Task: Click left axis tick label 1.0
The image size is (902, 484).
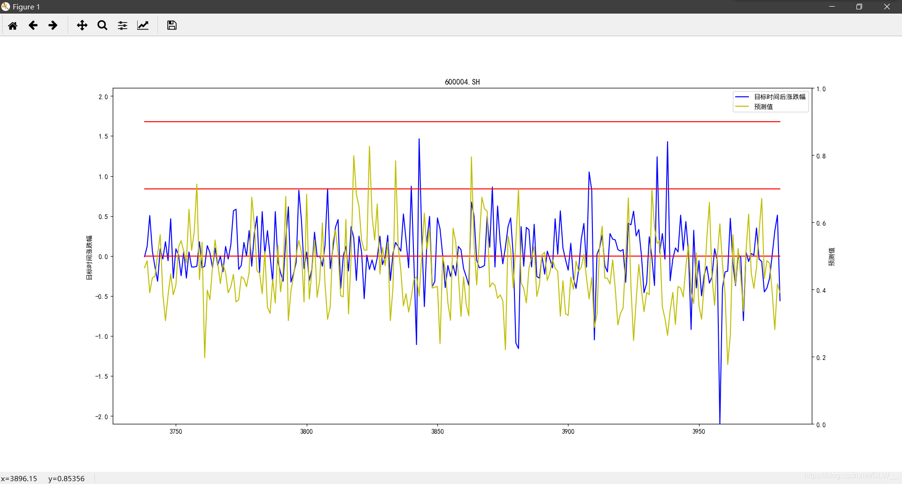Action: point(103,177)
